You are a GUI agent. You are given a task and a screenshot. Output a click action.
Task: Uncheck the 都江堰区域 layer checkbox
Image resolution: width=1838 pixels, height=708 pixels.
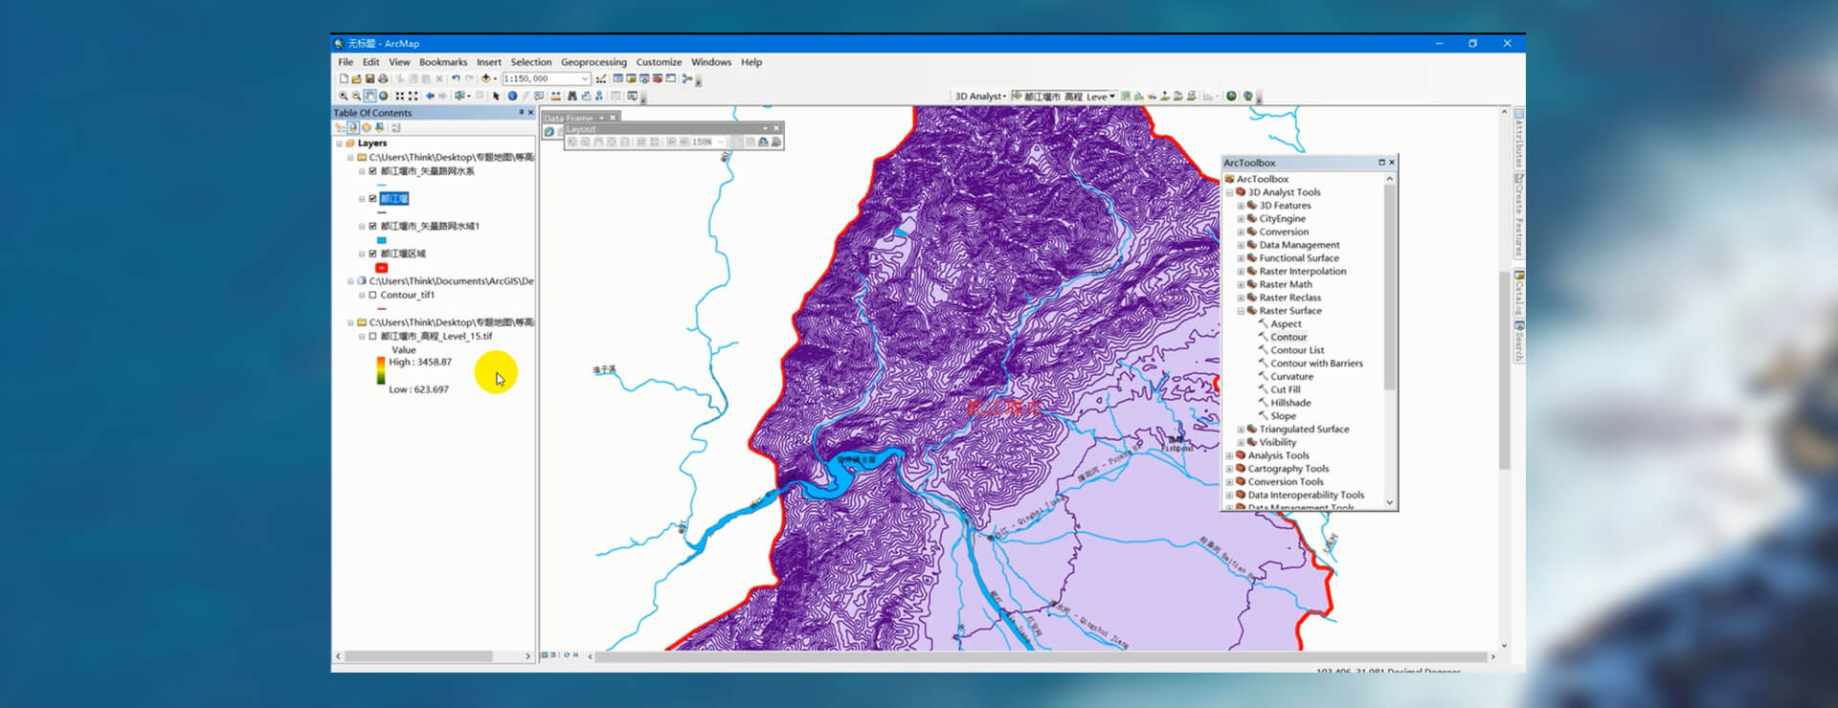click(372, 254)
